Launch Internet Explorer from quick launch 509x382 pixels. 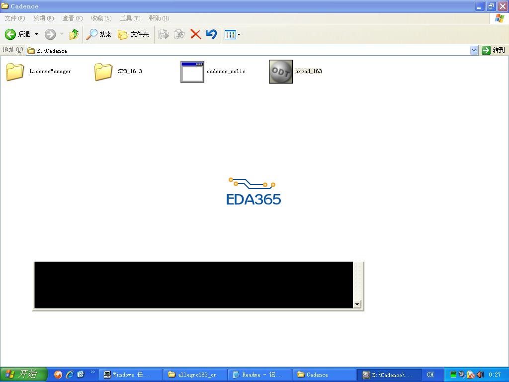coord(70,375)
